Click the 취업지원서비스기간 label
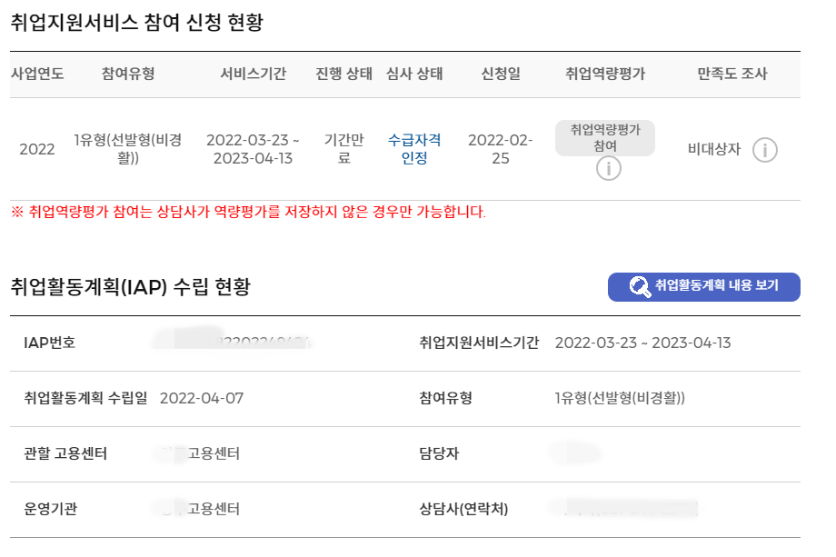The image size is (836, 557). pos(479,343)
